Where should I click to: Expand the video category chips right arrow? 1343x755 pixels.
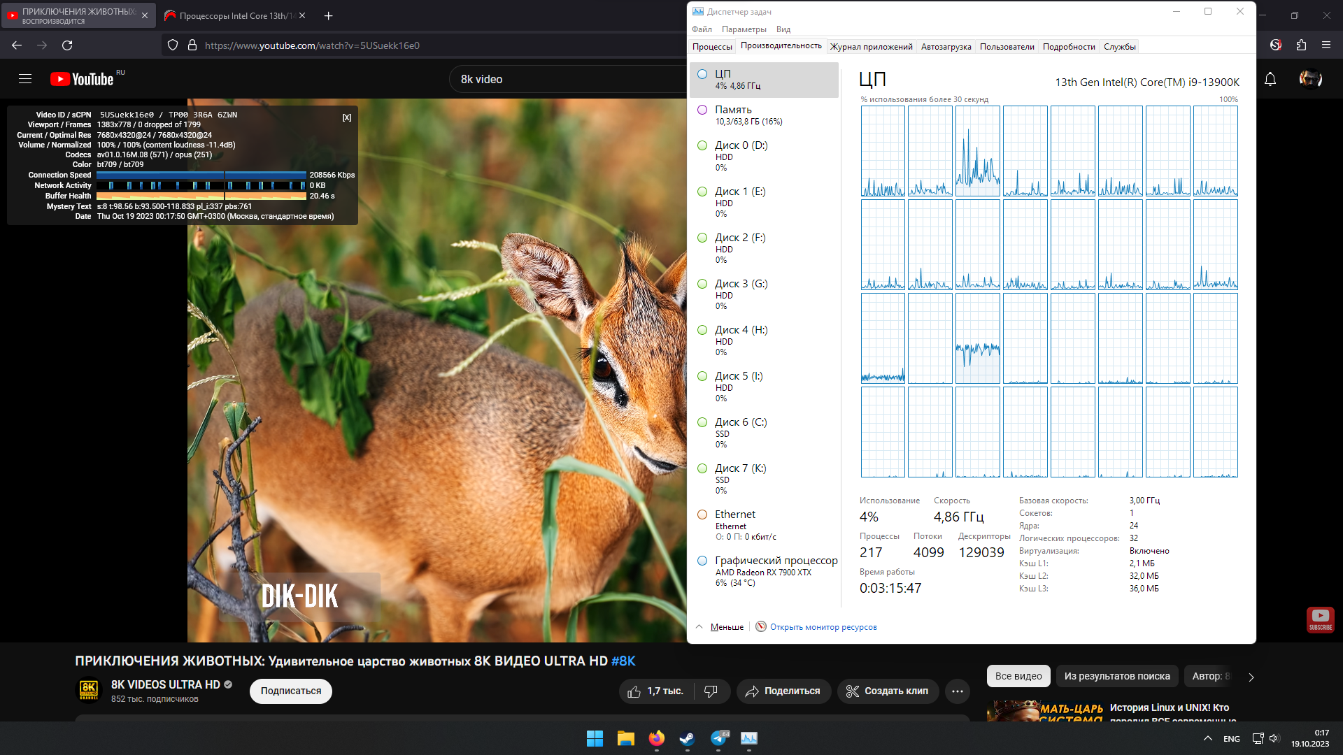point(1251,677)
